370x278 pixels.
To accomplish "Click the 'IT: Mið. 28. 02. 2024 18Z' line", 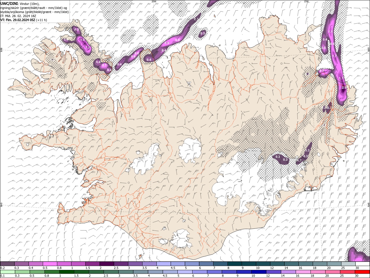I will (19, 16).
